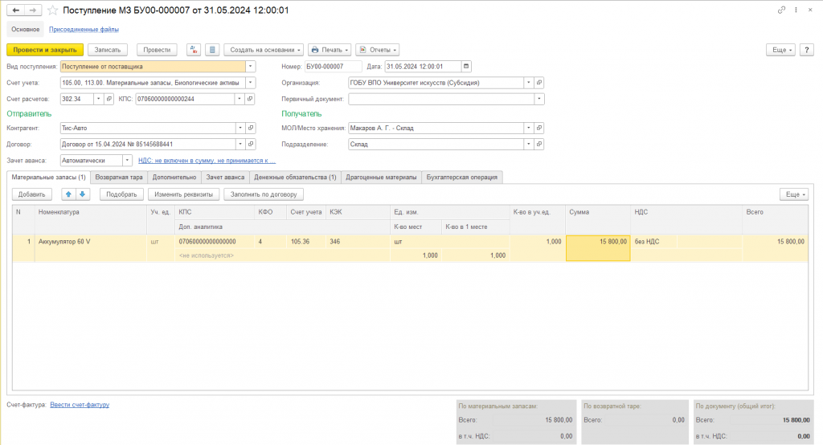Open the document structure list icon in toolbar

tap(212, 50)
